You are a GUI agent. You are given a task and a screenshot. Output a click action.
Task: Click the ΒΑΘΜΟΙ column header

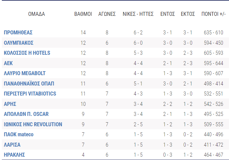pos(83,14)
